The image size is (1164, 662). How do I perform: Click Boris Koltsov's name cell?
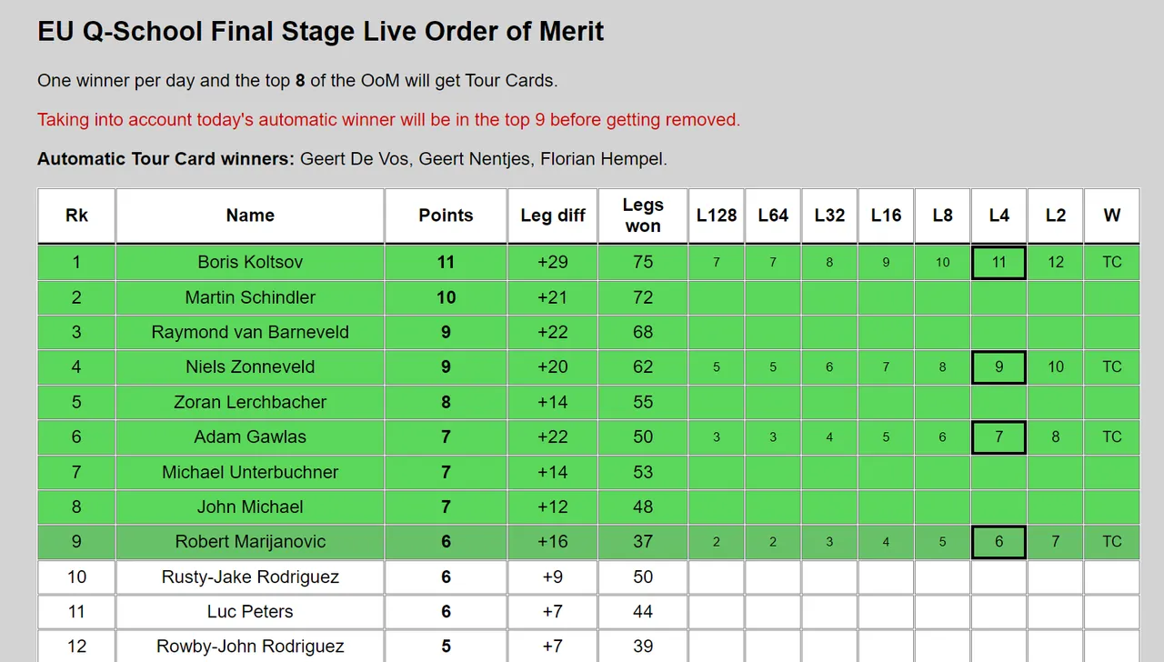click(x=250, y=262)
